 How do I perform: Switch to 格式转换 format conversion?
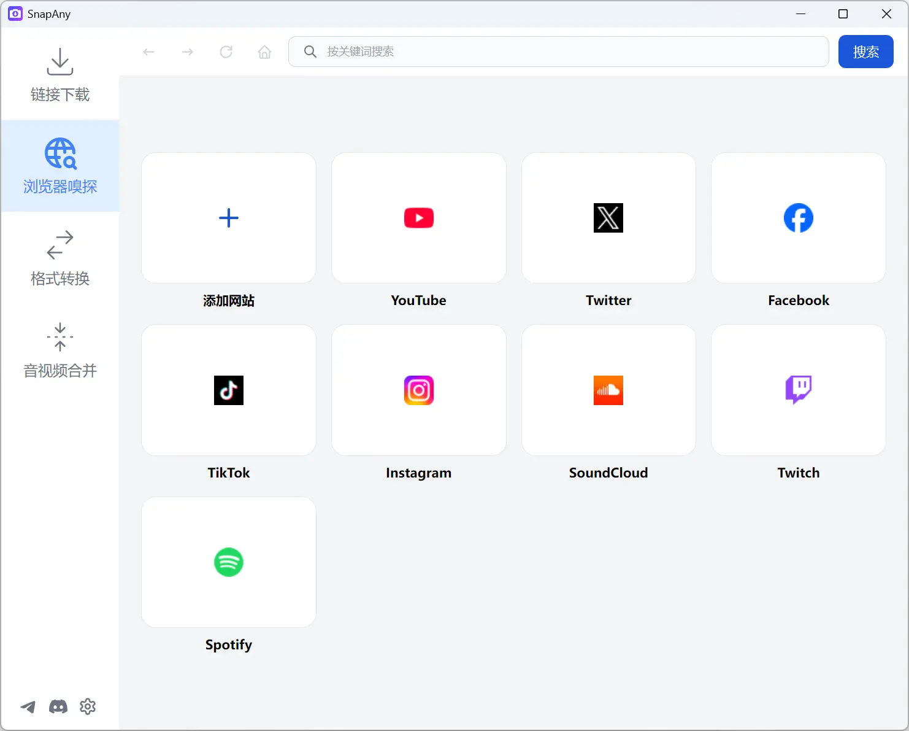click(x=60, y=258)
